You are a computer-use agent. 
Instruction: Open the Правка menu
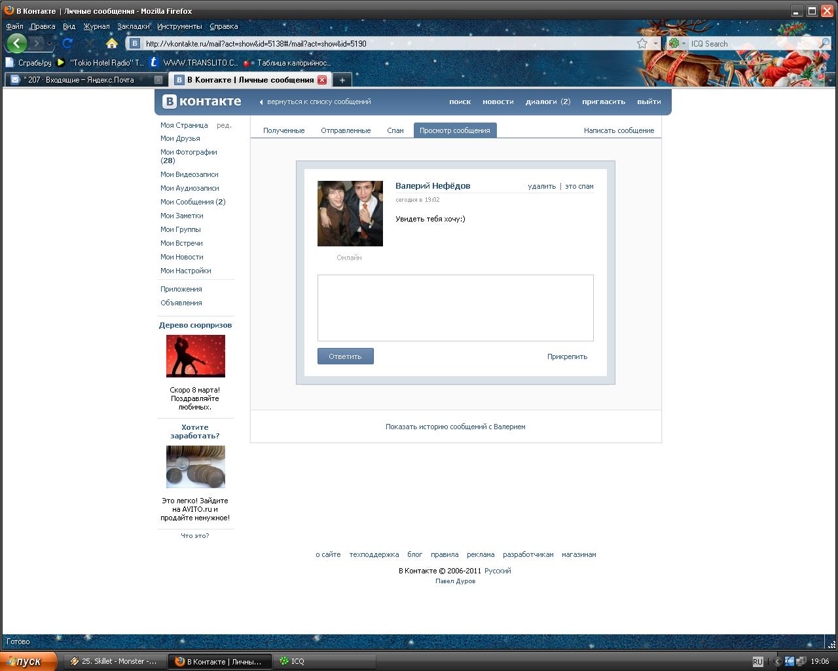click(x=43, y=26)
